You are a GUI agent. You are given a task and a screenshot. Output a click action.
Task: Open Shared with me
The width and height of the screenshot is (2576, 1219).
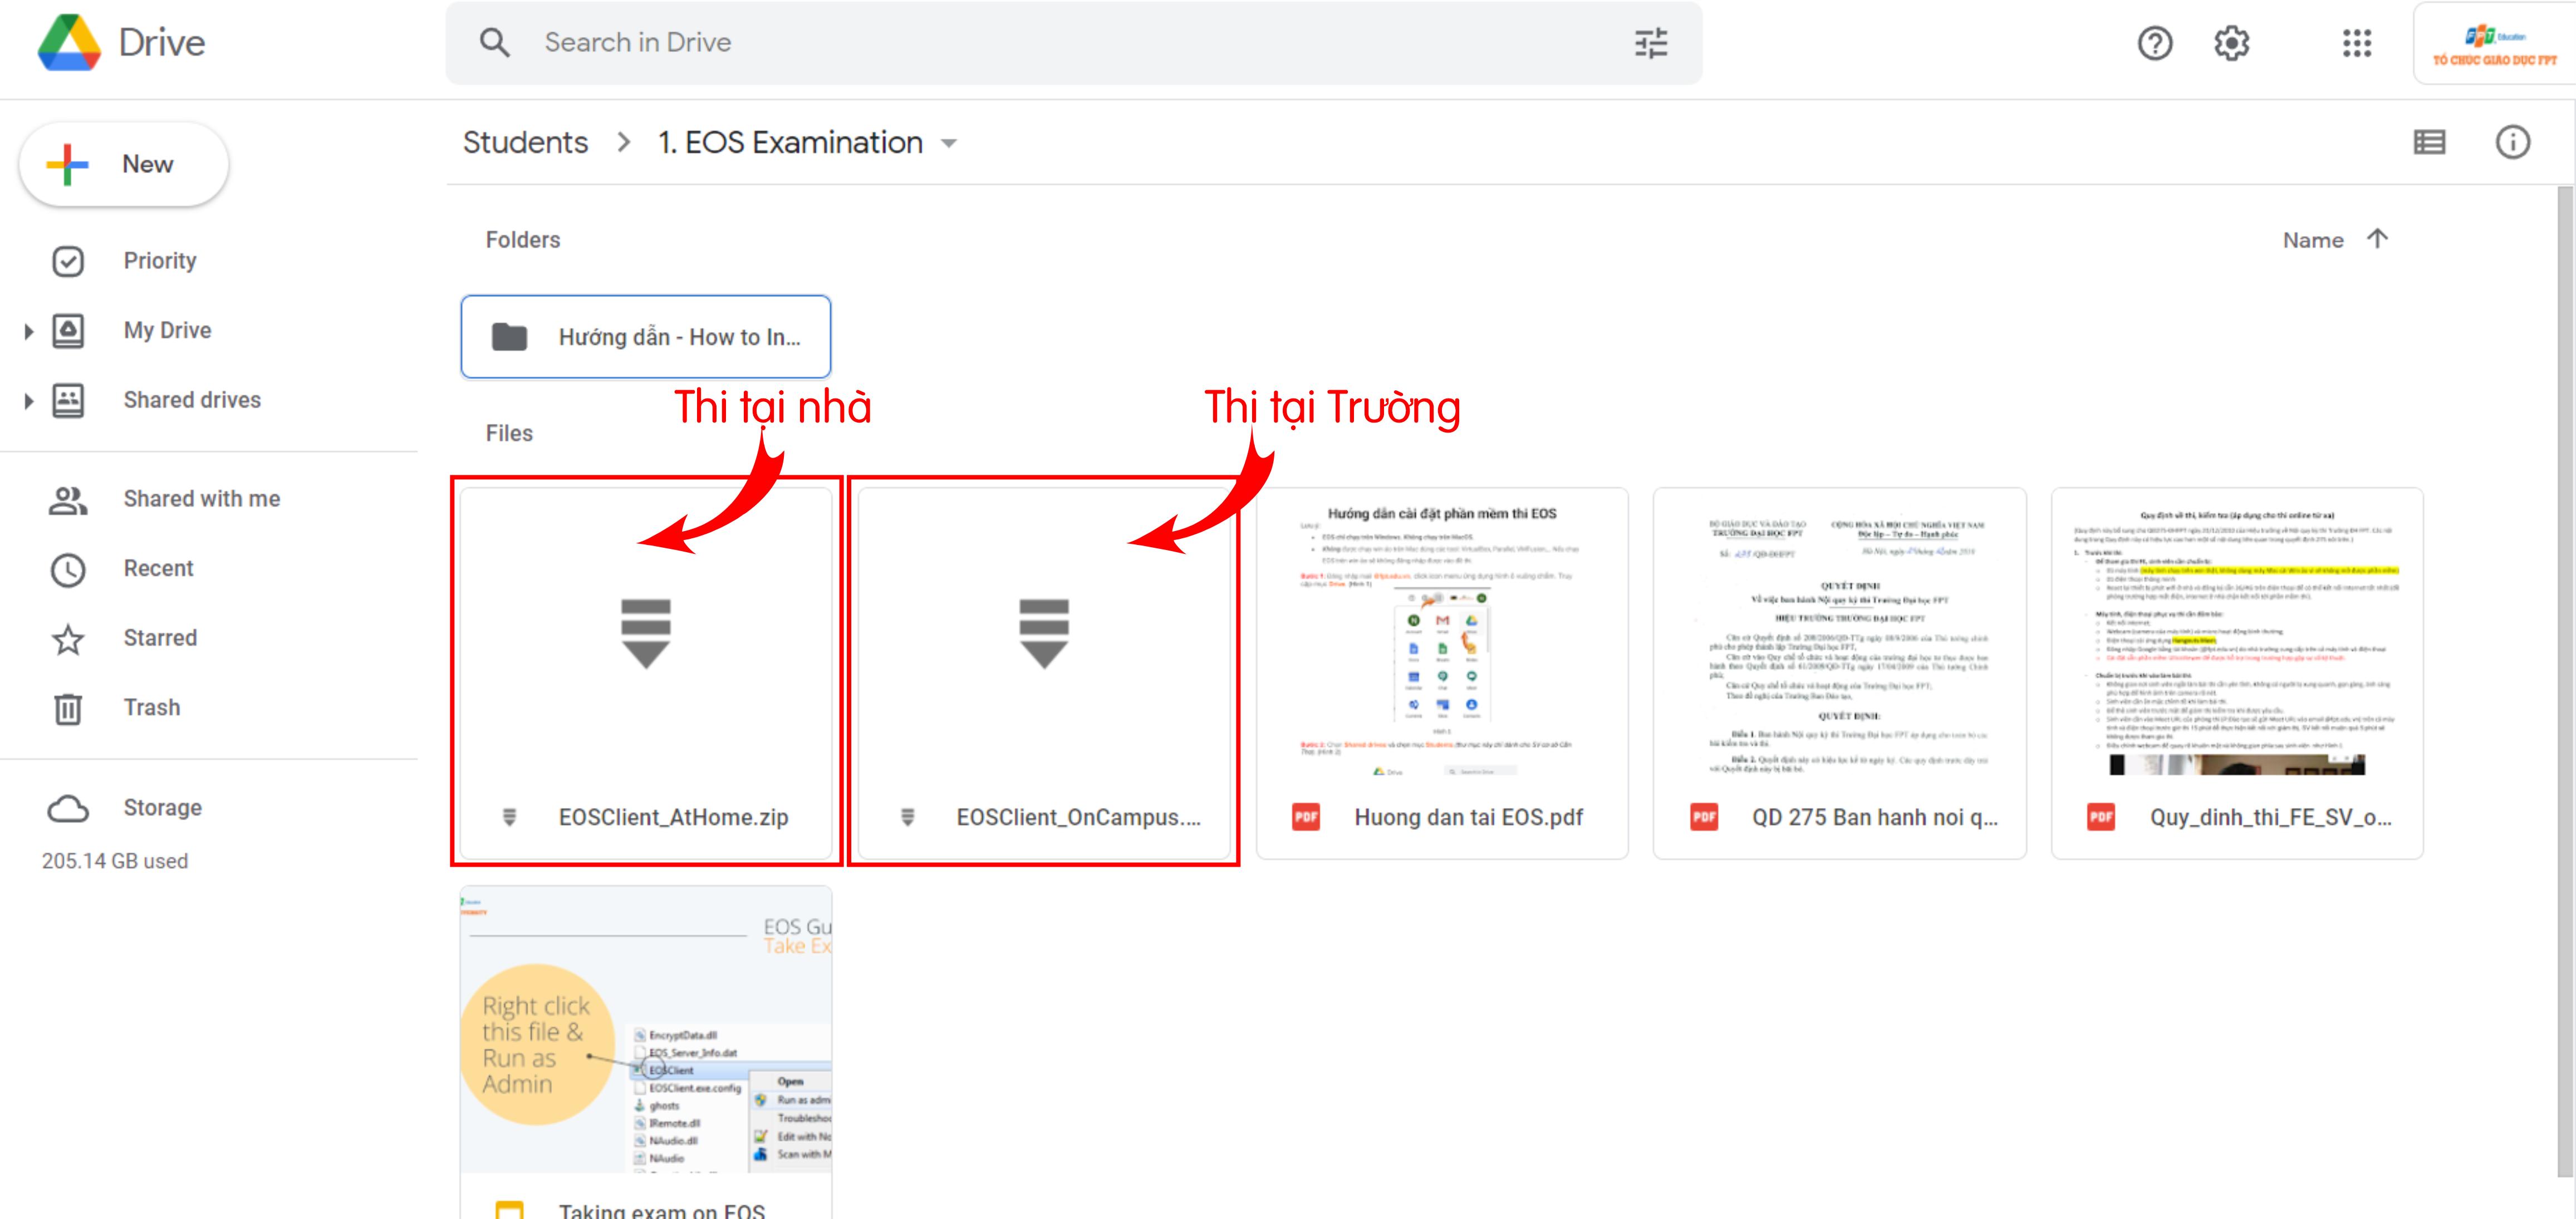tap(201, 498)
